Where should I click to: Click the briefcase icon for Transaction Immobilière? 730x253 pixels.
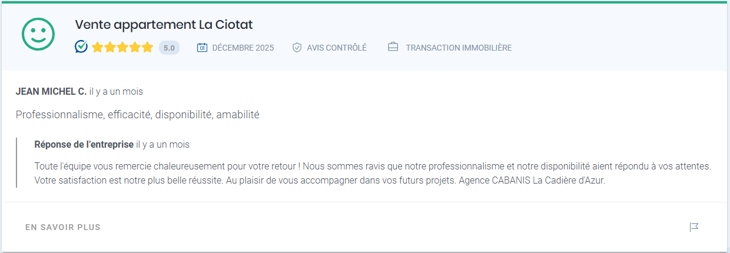(393, 47)
